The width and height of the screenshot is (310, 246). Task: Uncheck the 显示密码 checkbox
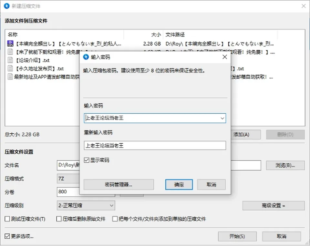(87, 160)
